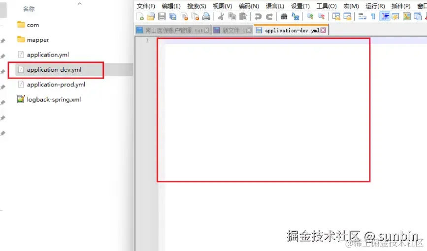Screen dimensions: 427x251
Task: Sort files by the 名称 column header
Action: (x=29, y=9)
